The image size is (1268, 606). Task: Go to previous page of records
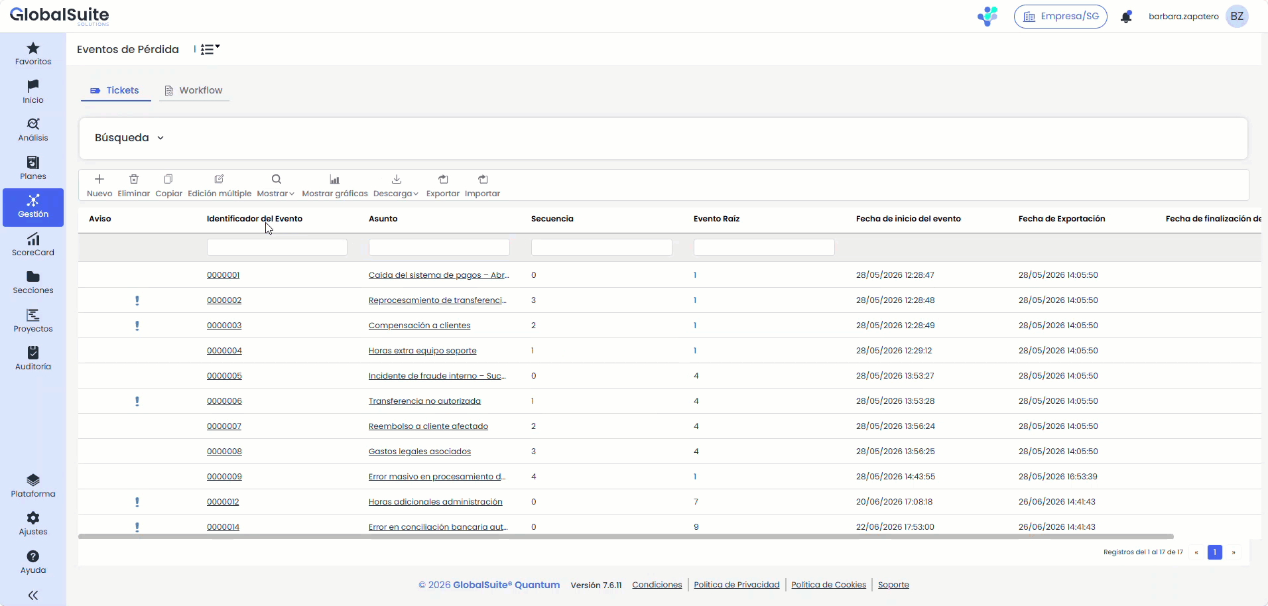(x=1196, y=552)
